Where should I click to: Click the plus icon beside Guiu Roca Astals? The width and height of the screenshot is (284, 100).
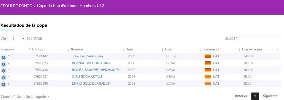(x=3, y=78)
